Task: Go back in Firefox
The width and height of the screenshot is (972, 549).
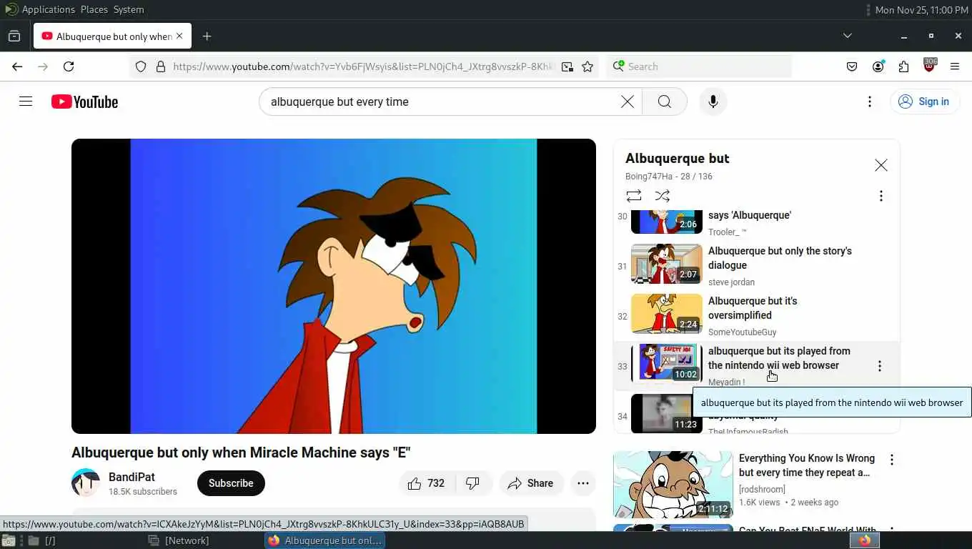Action: click(x=17, y=66)
